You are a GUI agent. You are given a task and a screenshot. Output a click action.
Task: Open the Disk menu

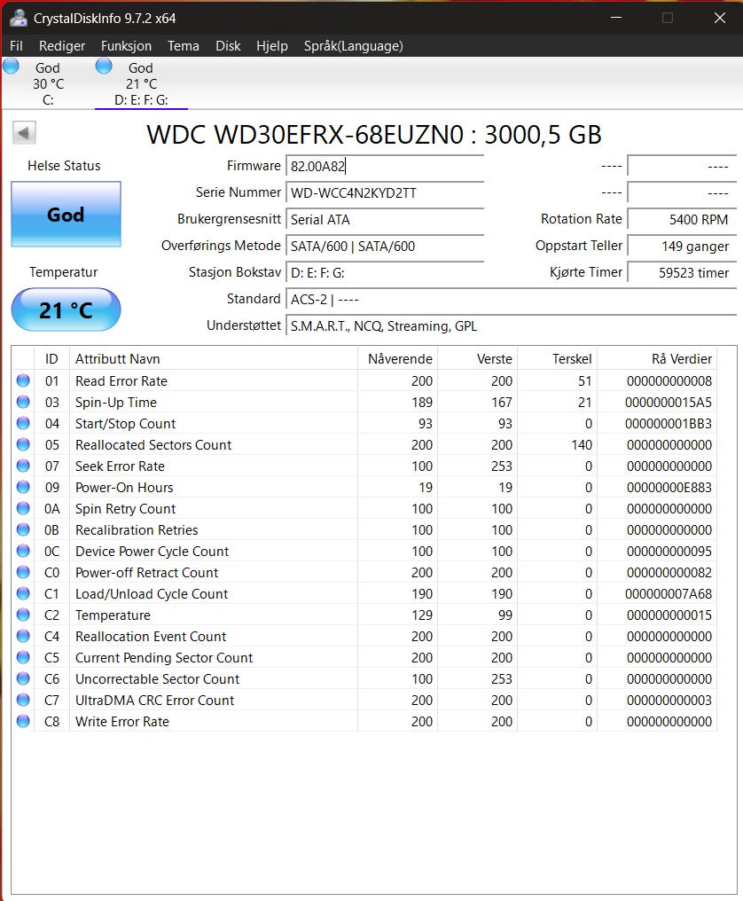pos(228,46)
